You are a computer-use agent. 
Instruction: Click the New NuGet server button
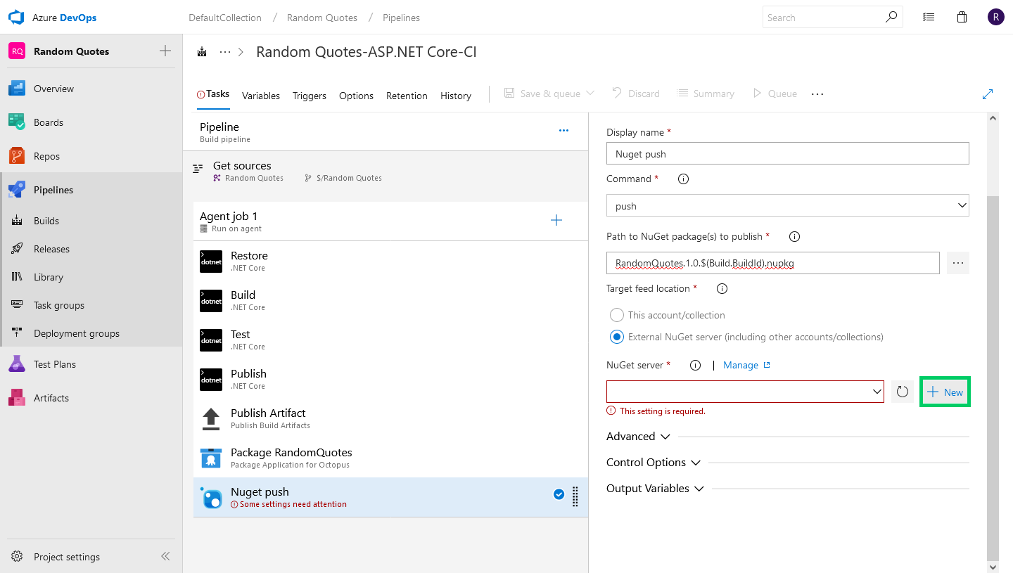945,392
